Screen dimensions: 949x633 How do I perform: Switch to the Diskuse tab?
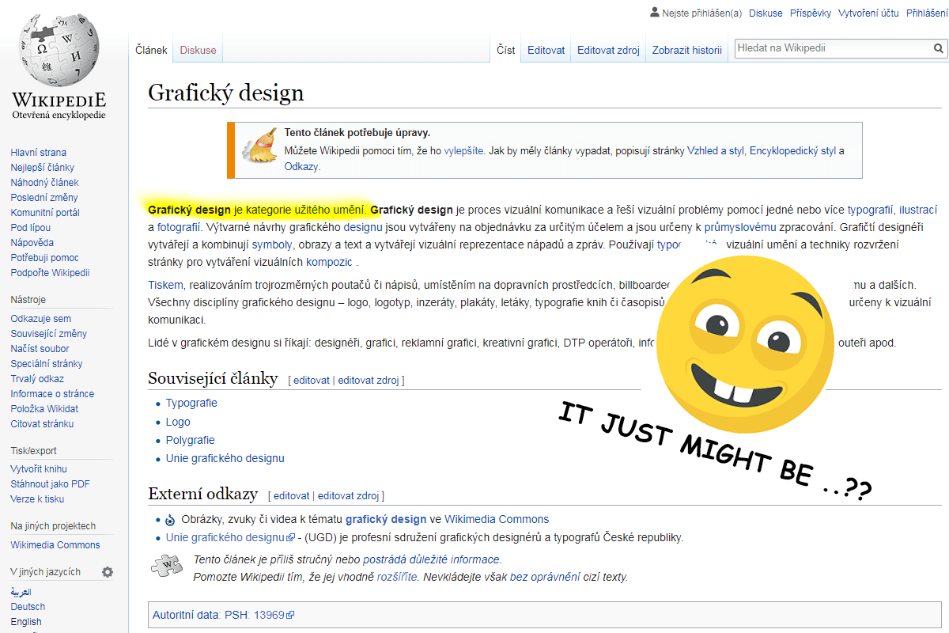(198, 50)
